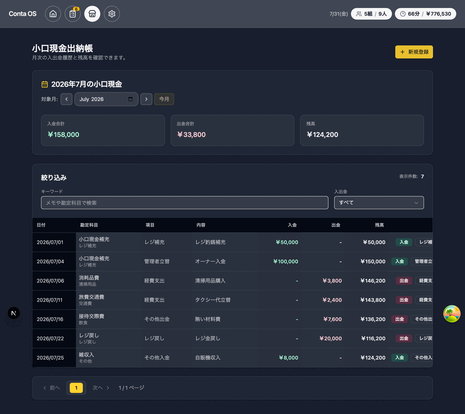Click the ¥100,000 deposit amount
Screen dimensions: 465x414
click(286, 261)
